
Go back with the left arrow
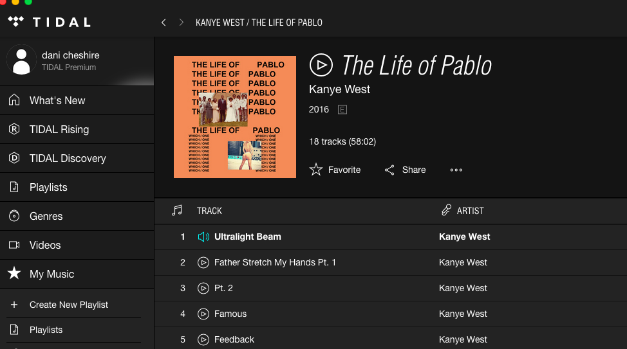pos(164,22)
